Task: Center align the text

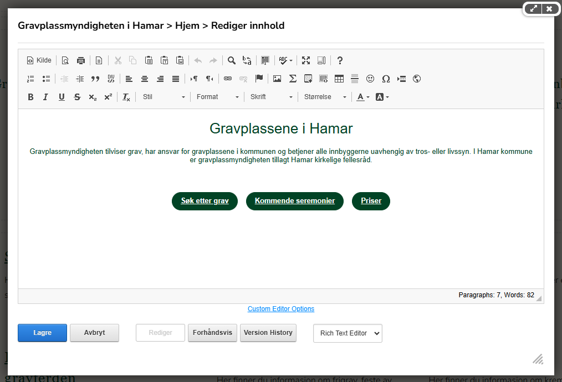Action: (145, 79)
